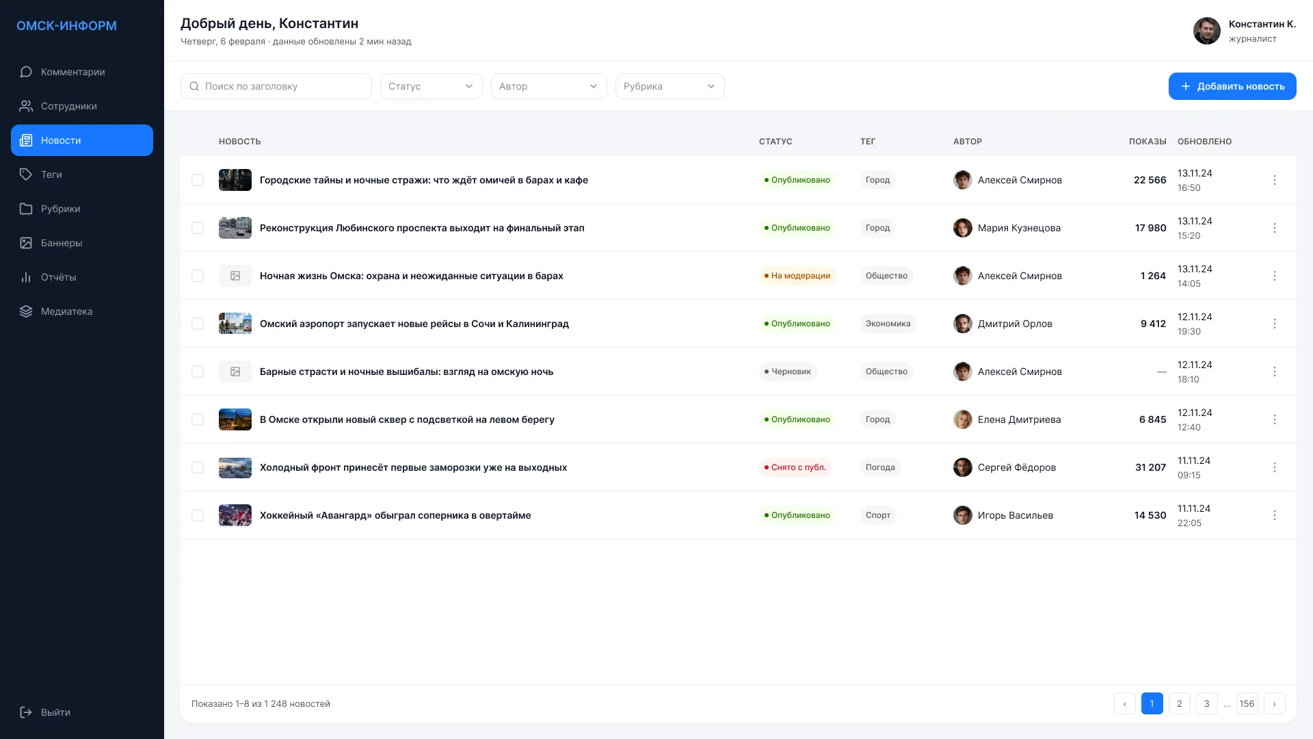Open row menu for Холодный фронт news

pos(1275,467)
